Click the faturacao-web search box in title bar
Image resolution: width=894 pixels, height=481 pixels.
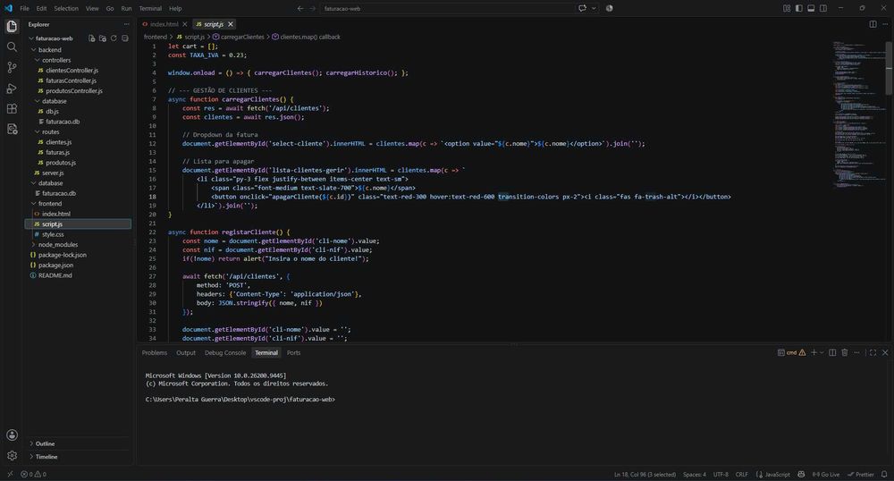point(448,9)
